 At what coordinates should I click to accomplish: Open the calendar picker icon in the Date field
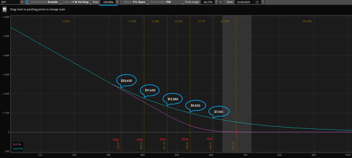point(257,2)
